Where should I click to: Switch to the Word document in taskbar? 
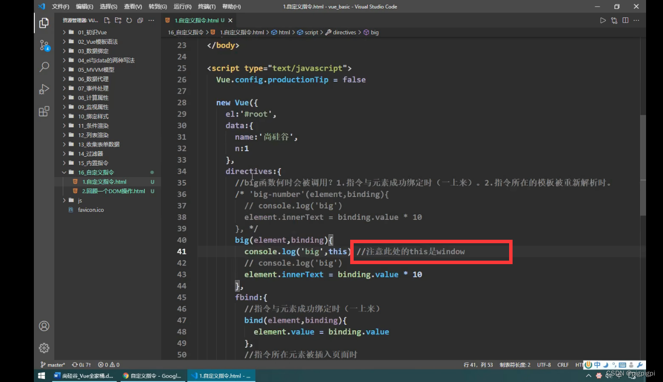pyautogui.click(x=83, y=376)
